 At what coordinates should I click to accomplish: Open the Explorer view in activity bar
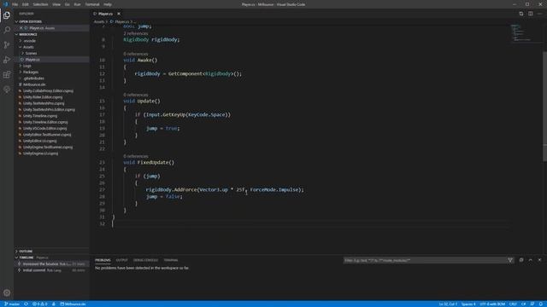[x=7, y=15]
